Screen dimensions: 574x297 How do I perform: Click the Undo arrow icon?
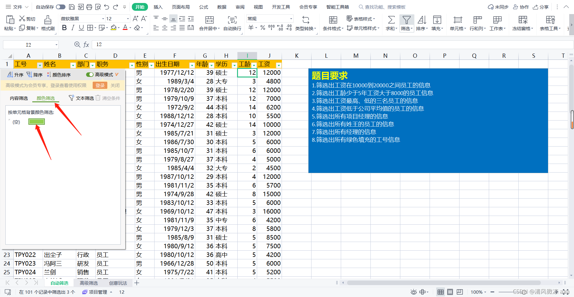coord(107,7)
